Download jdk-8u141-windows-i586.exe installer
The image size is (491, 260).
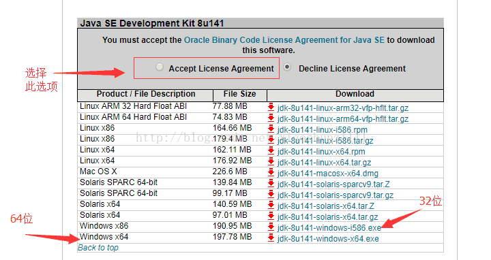[329, 228]
